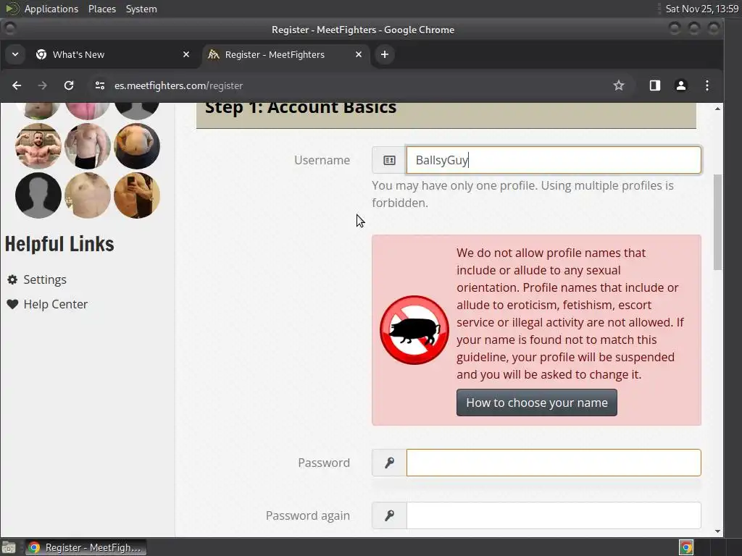Click the Register - MeetFigh... taskbar button
The height and width of the screenshot is (556, 742).
(x=86, y=547)
